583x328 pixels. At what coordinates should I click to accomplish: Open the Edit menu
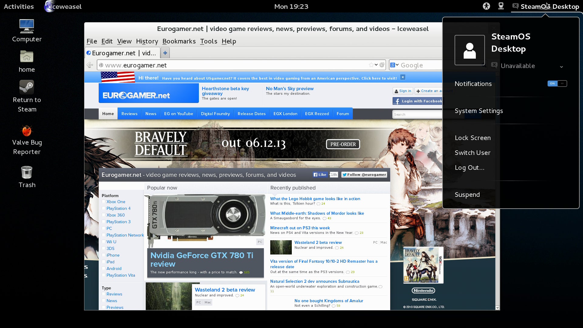pos(107,41)
